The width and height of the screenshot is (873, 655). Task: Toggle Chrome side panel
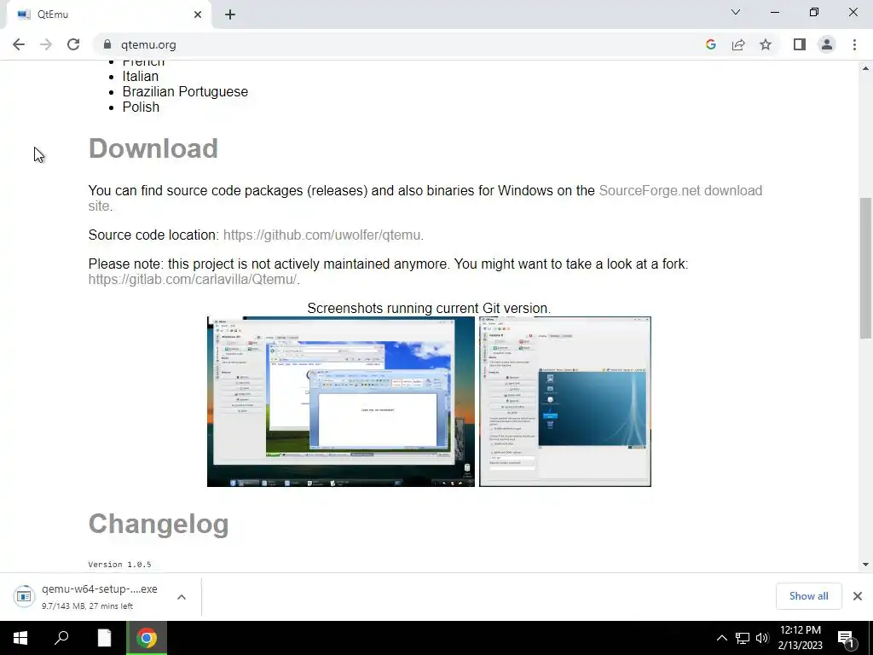pyautogui.click(x=800, y=44)
